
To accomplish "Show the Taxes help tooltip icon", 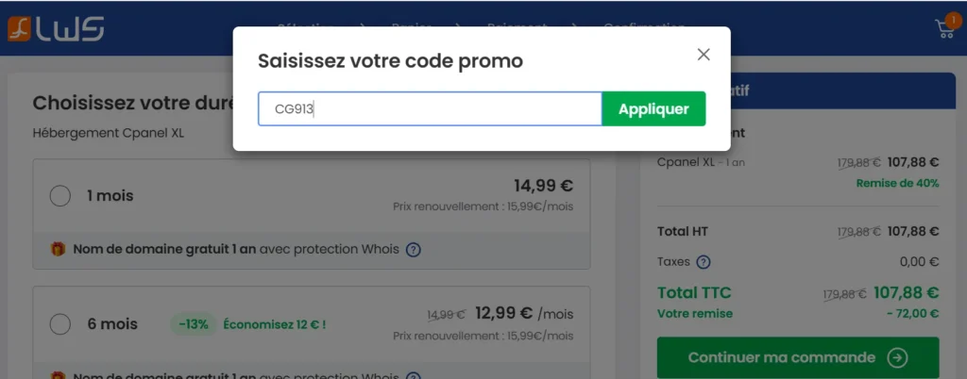I will tap(703, 262).
